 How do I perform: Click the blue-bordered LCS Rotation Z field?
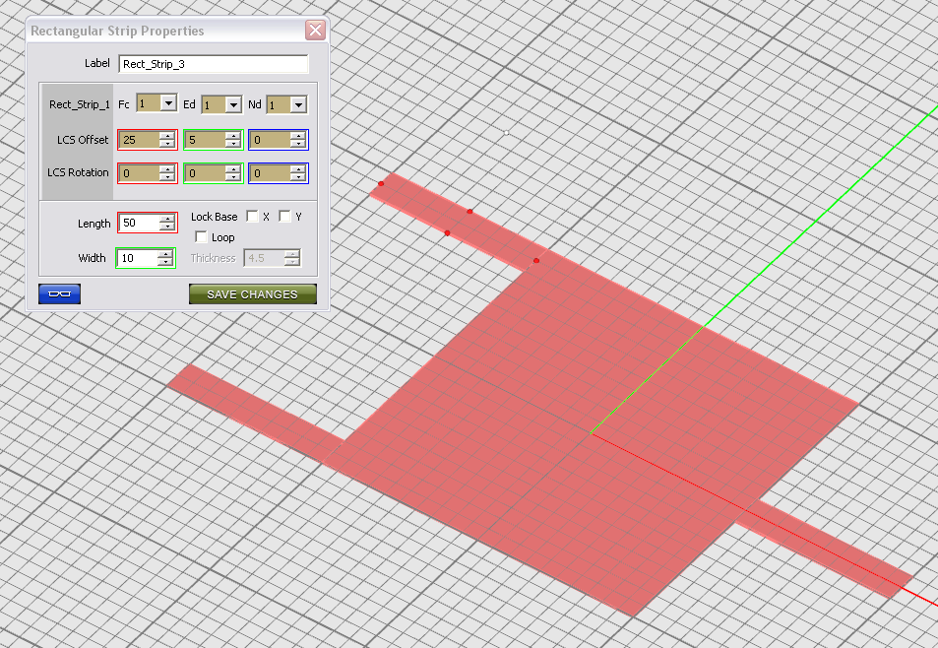tap(269, 173)
